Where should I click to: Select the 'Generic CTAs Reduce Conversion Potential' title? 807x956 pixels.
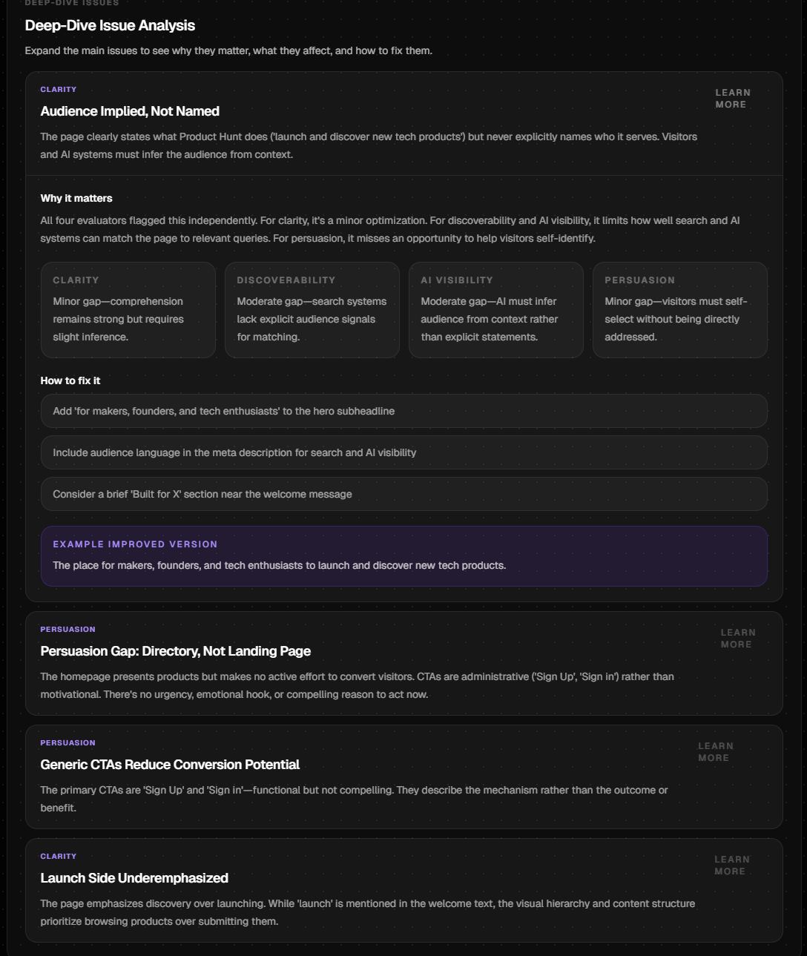point(170,765)
